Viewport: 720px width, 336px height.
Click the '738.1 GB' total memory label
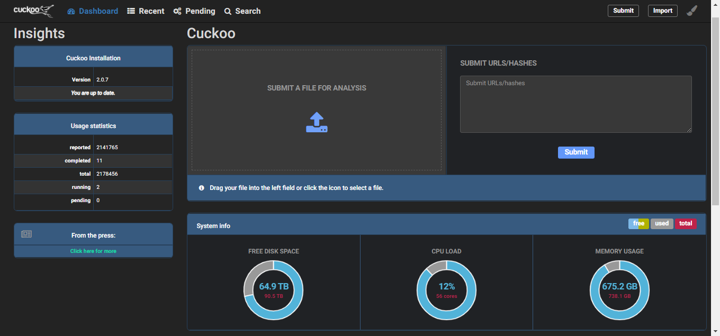[x=619, y=296]
